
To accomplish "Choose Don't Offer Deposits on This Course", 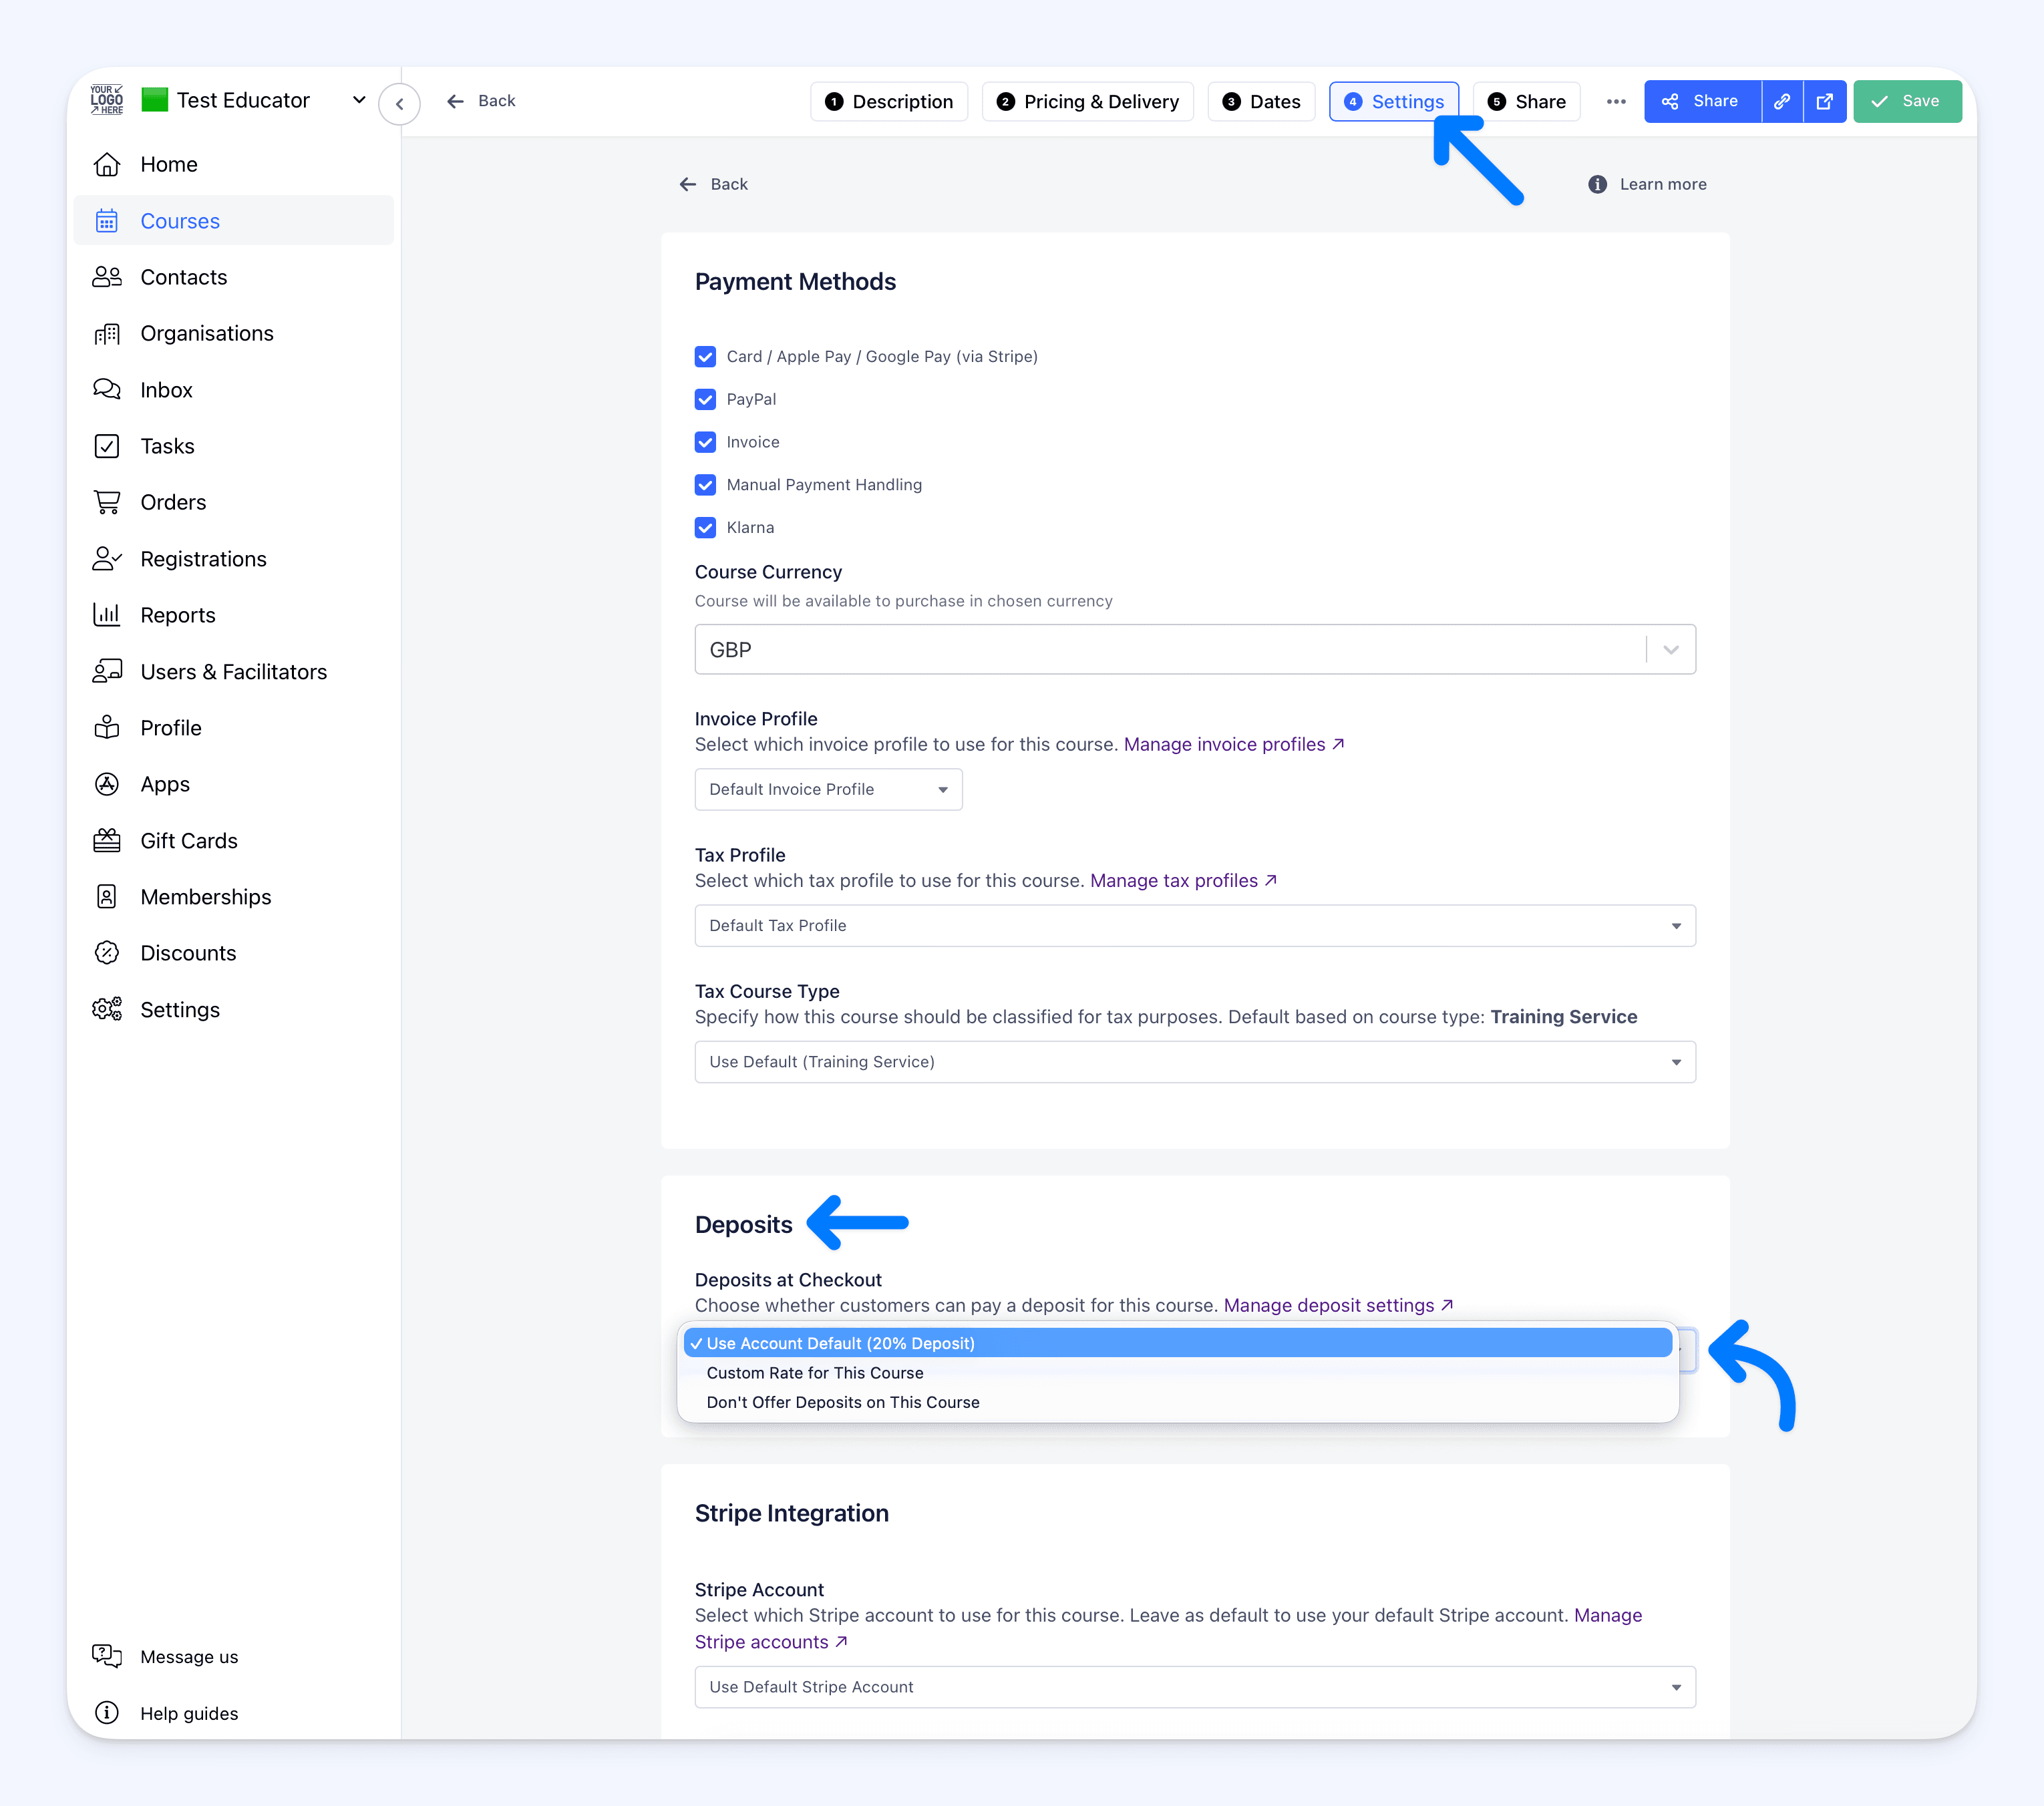I will click(x=1178, y=1402).
